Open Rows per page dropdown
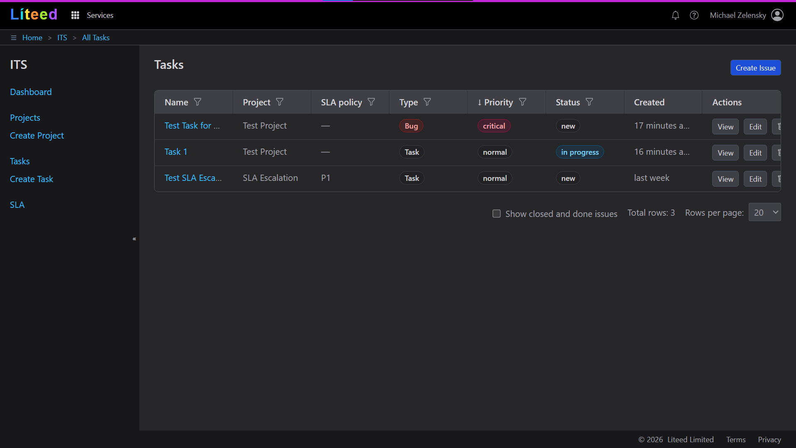Screen dimensions: 796x448 pyautogui.click(x=764, y=212)
